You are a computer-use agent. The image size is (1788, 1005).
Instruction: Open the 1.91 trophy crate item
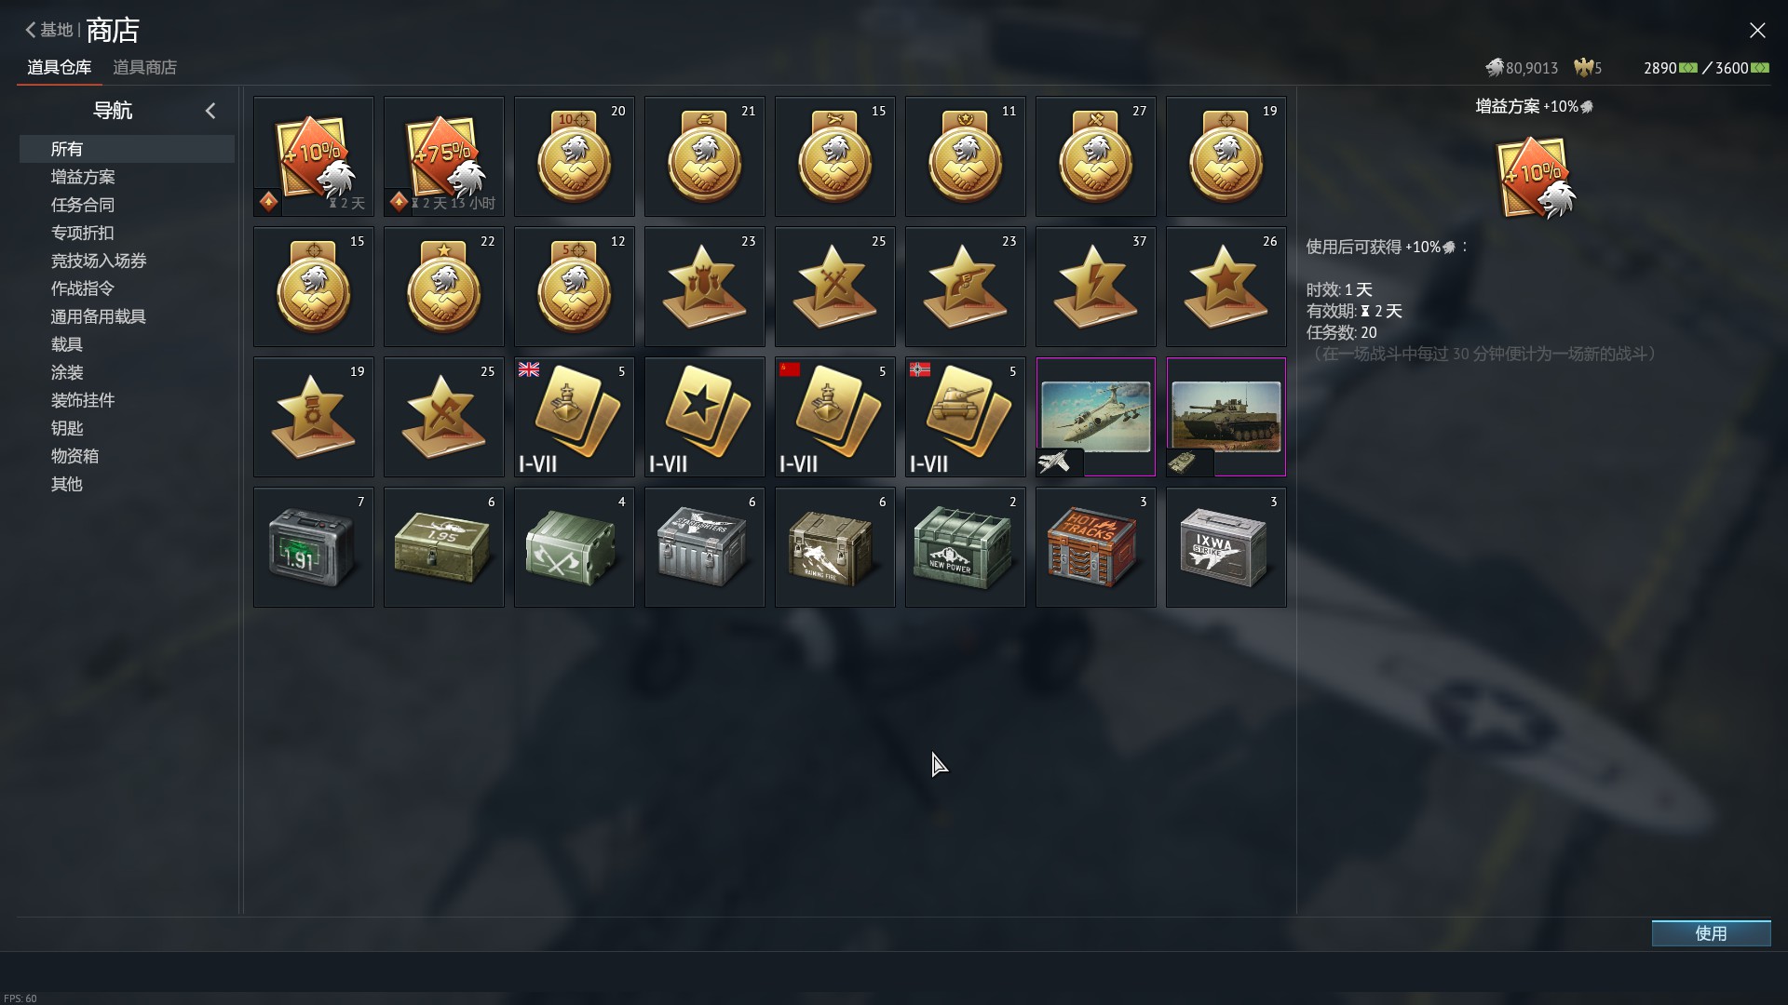(x=314, y=547)
